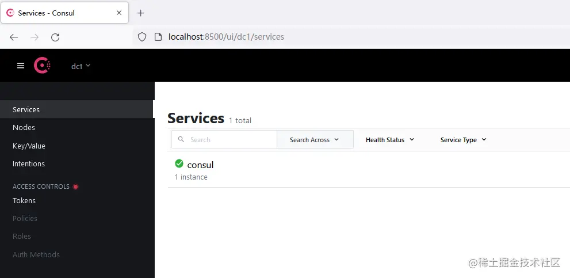Expand the Search Across dropdown

(315, 140)
